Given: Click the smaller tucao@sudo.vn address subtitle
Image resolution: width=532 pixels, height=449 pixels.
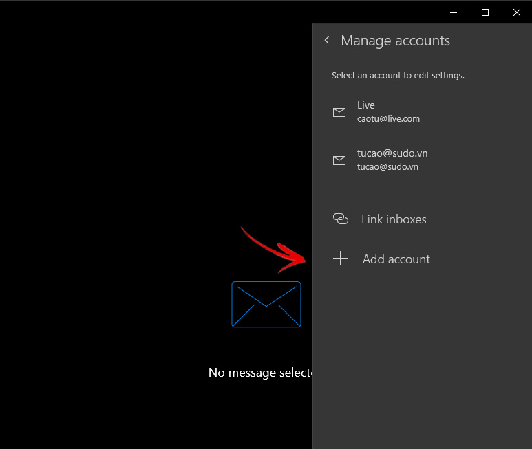Looking at the screenshot, I should [387, 167].
